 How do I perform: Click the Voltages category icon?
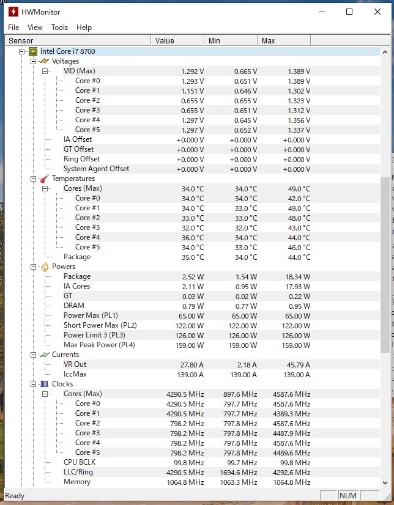click(x=45, y=61)
